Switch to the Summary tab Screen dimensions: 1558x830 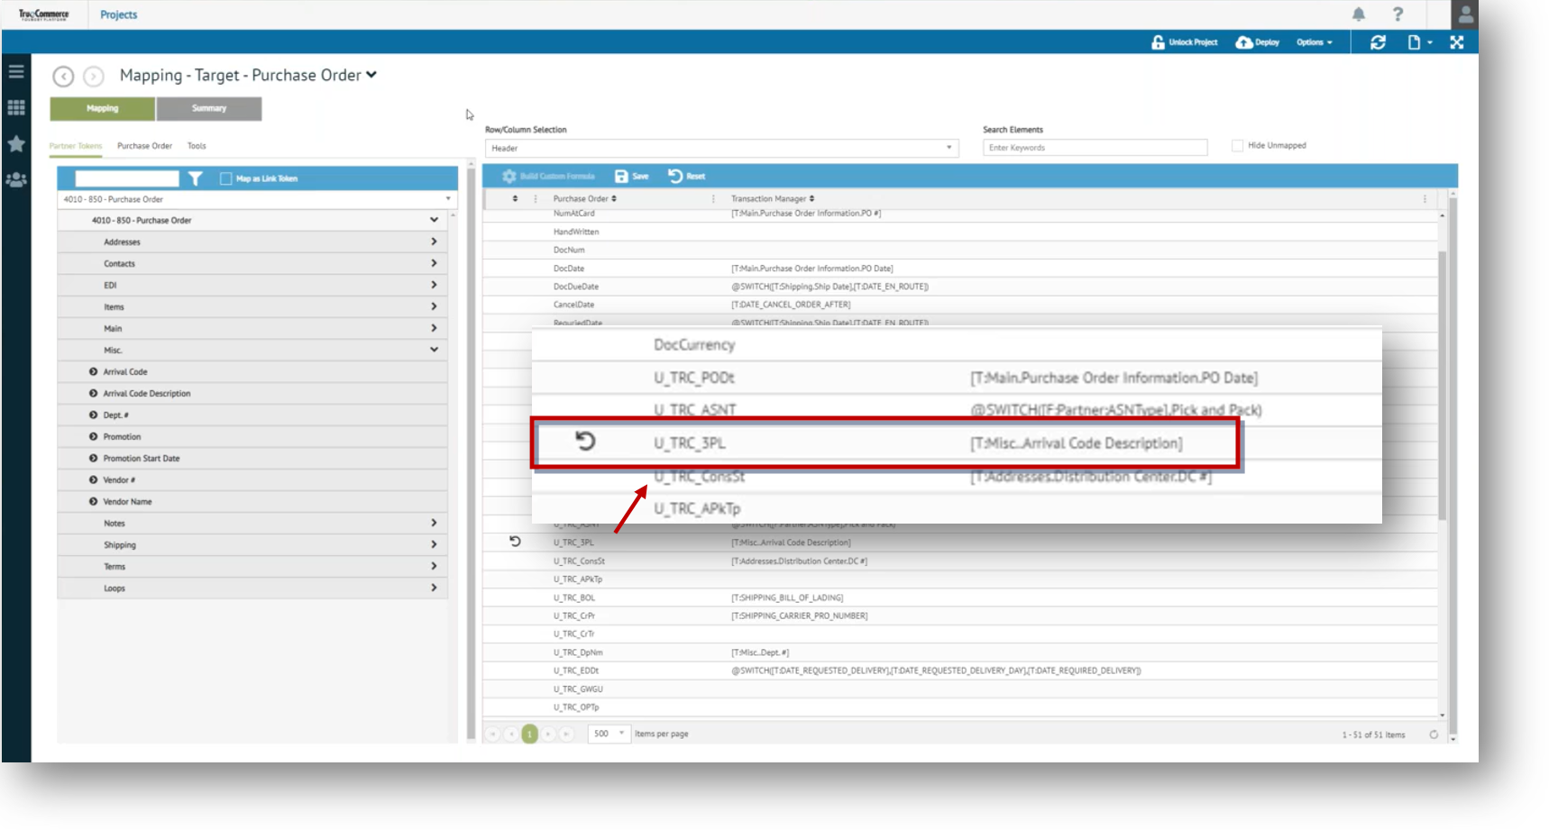[x=209, y=109]
